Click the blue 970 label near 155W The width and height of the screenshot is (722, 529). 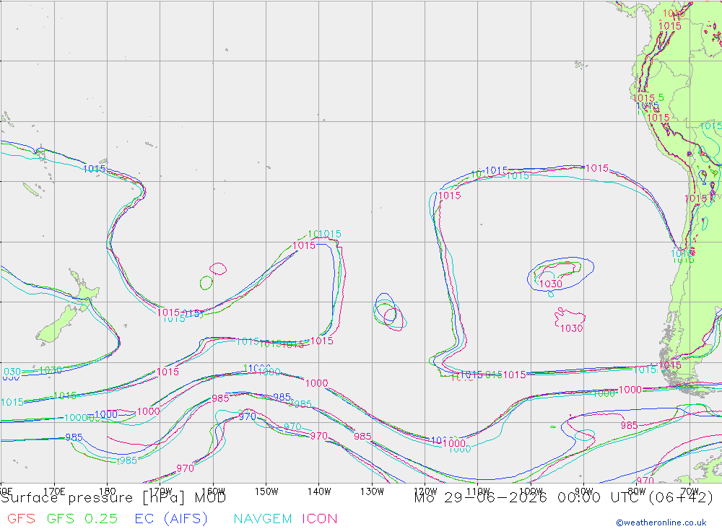pyautogui.click(x=248, y=416)
